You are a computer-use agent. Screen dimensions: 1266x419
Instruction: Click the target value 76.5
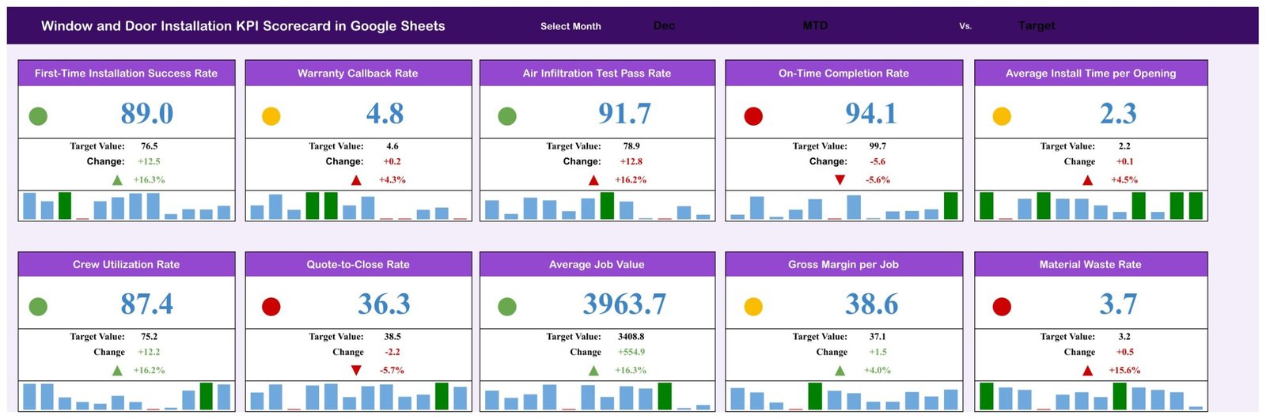150,146
